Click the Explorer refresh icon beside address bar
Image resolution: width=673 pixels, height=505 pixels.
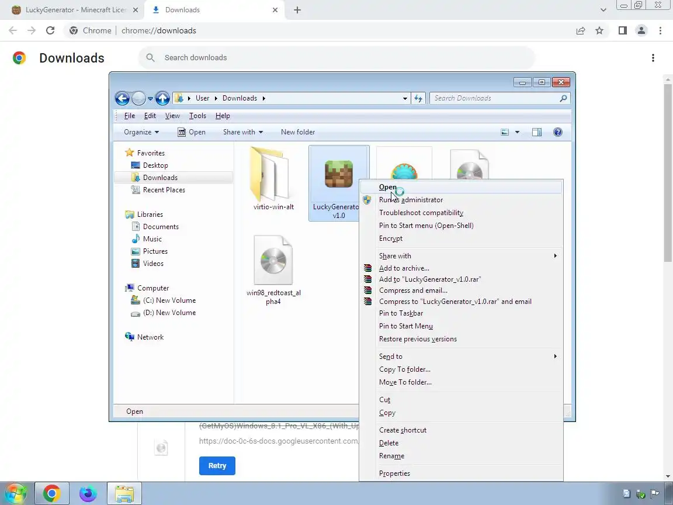(418, 98)
